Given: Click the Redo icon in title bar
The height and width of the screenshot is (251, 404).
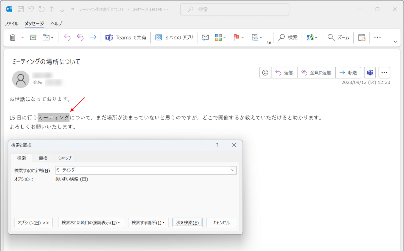Looking at the screenshot, I should click(41, 9).
